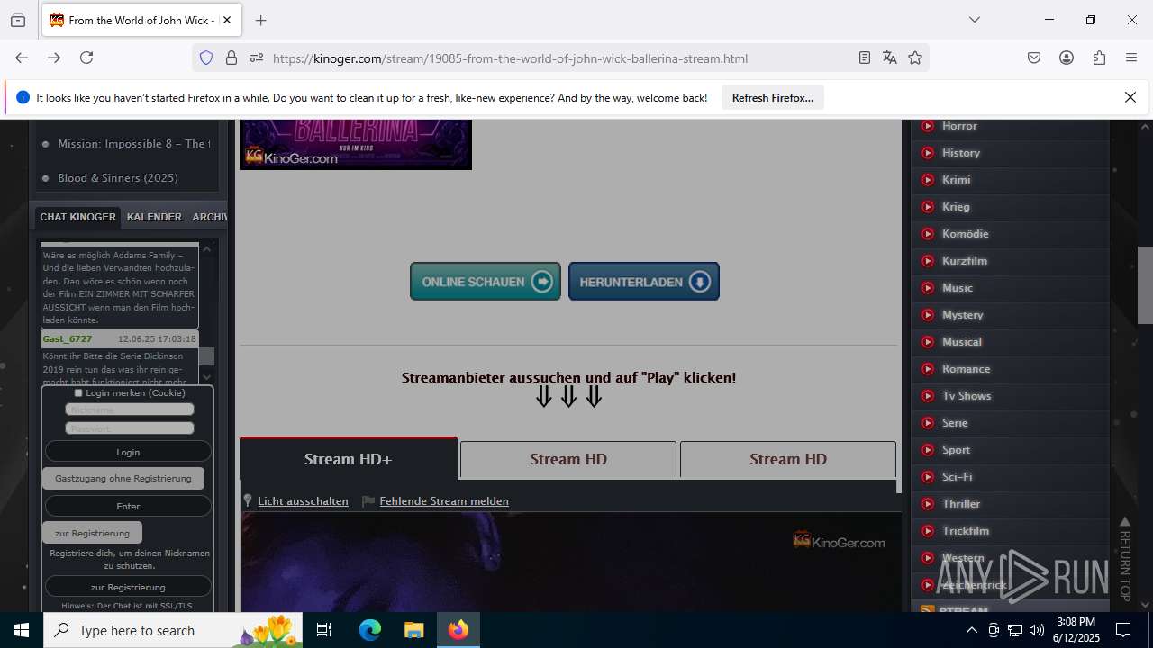This screenshot has height=648, width=1153.
Task: Switch to Archiv tab
Action: point(209,217)
